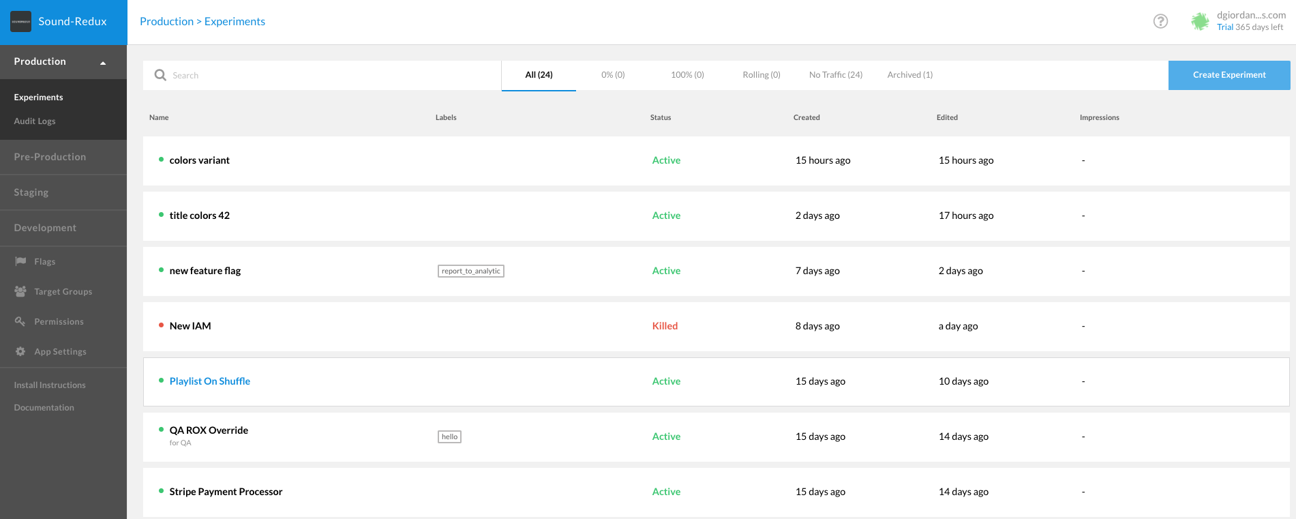The height and width of the screenshot is (519, 1296).
Task: Expand the Development environment
Action: (45, 228)
